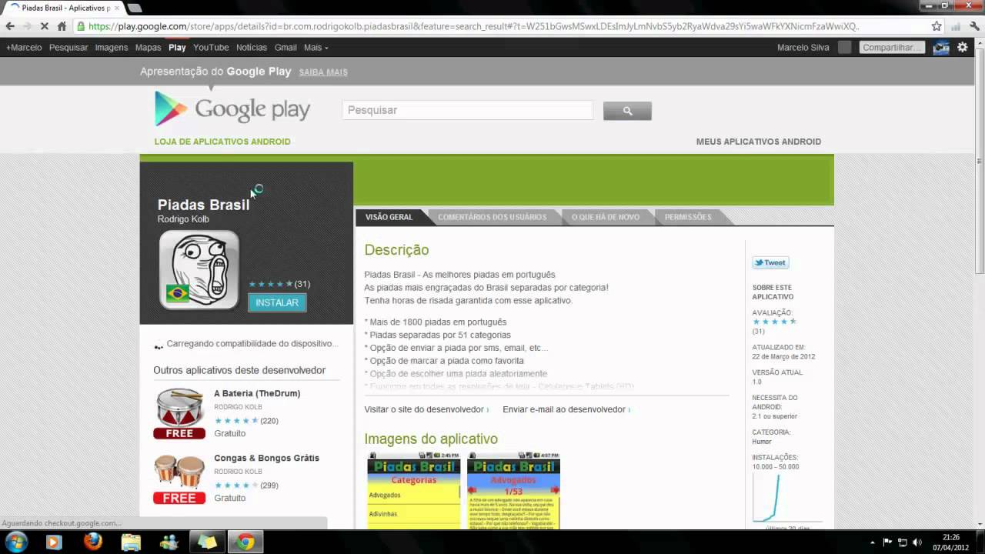Screen dimensions: 985x554
Task: Click Pesquisar in the Google bar
Action: tap(68, 47)
